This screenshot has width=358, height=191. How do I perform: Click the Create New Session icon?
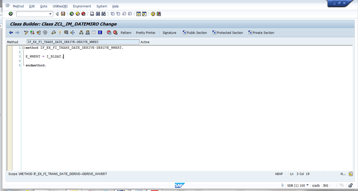point(138,14)
